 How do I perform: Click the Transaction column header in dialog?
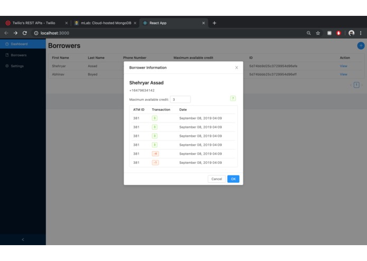161,109
